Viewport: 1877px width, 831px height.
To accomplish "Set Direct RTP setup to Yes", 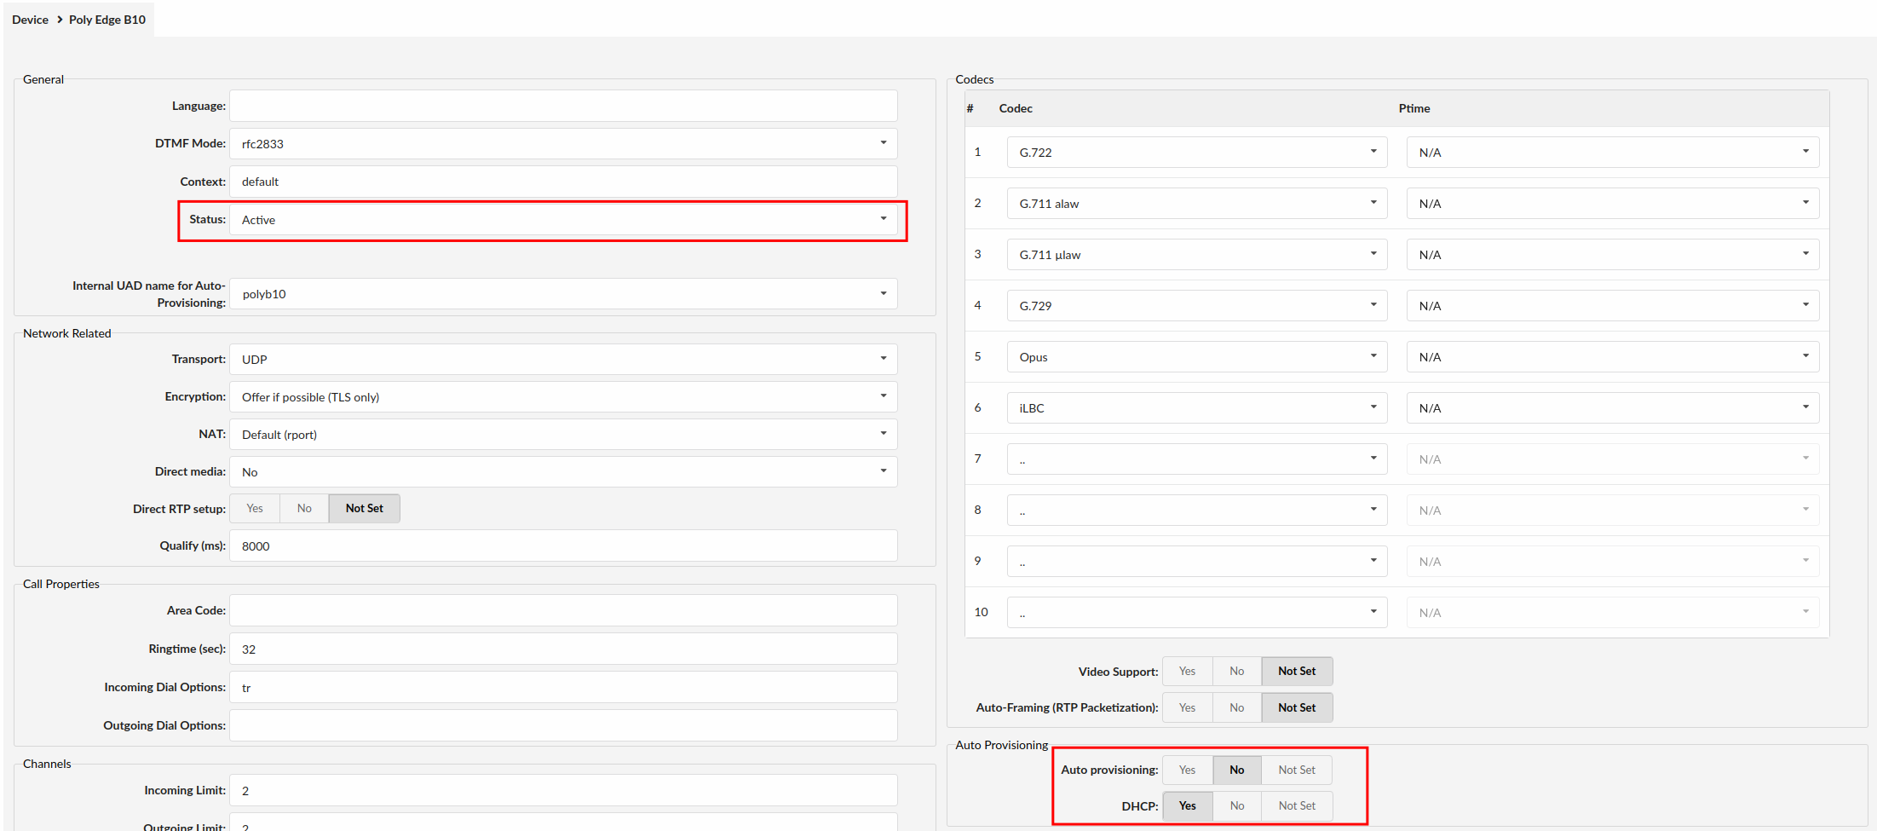I will (x=255, y=509).
